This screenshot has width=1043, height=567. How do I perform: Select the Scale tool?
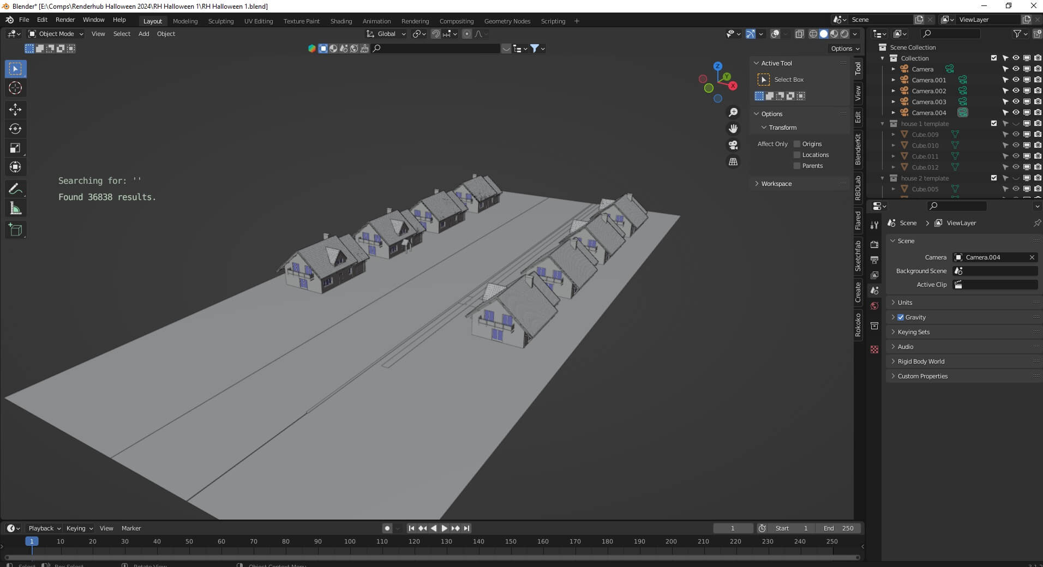(x=15, y=148)
